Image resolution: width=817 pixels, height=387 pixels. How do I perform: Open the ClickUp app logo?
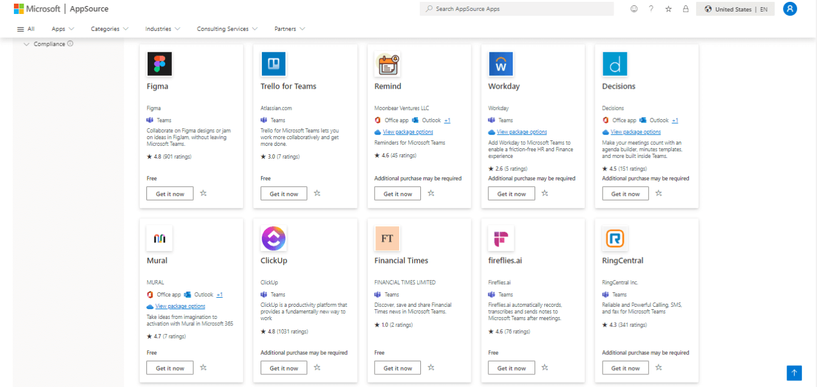click(273, 238)
